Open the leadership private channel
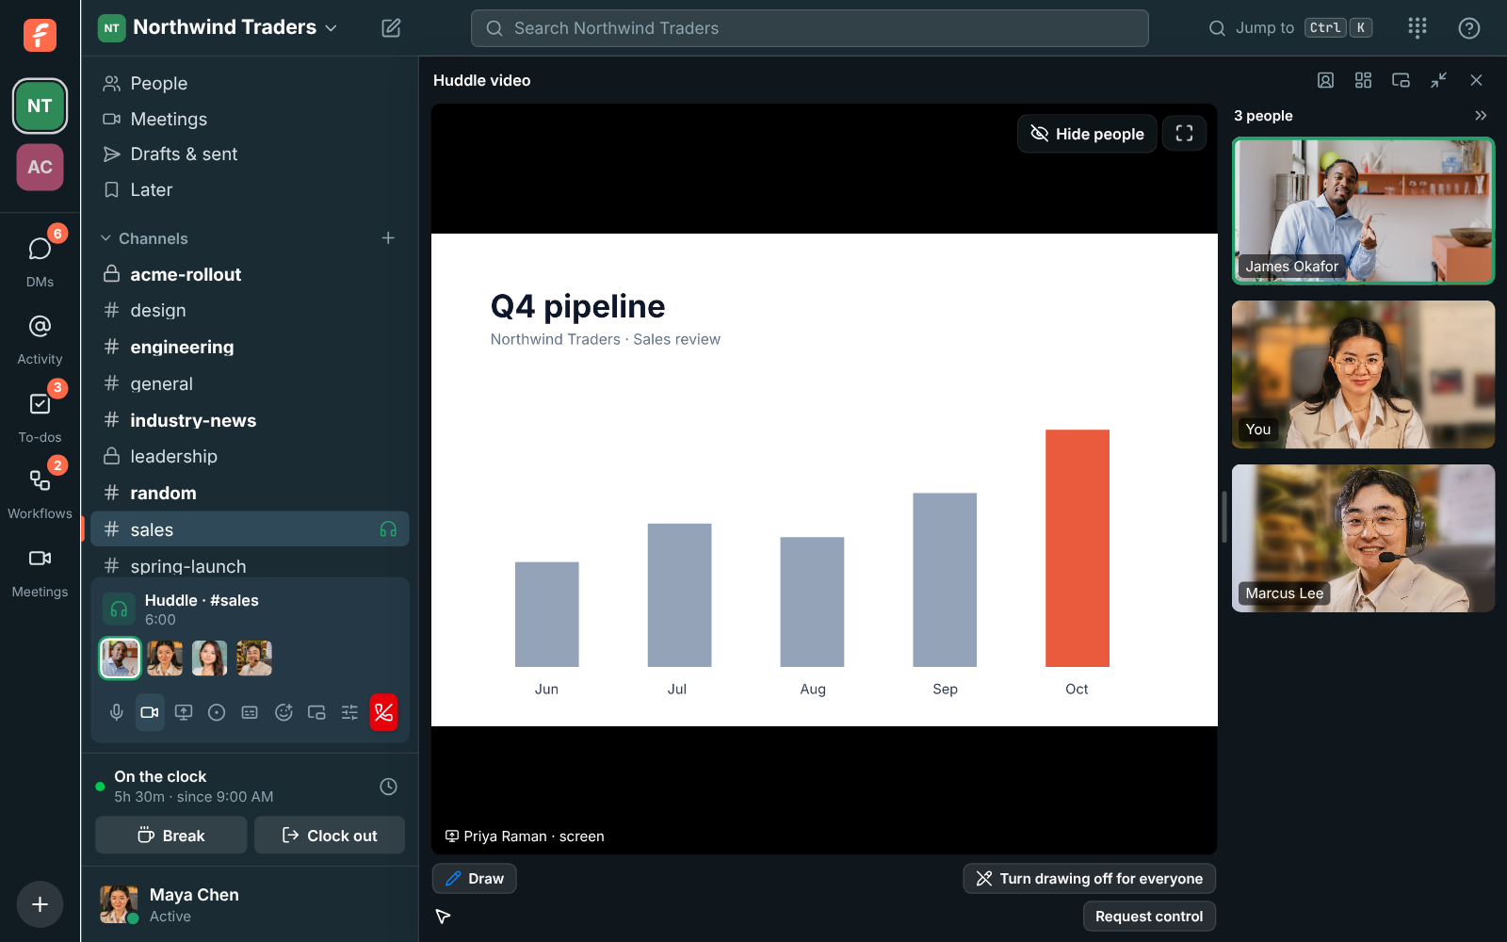Image resolution: width=1507 pixels, height=942 pixels. (x=250, y=456)
